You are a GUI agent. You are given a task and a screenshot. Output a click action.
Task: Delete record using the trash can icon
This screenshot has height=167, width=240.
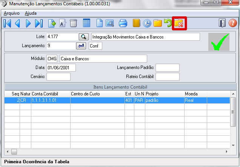[73, 23]
